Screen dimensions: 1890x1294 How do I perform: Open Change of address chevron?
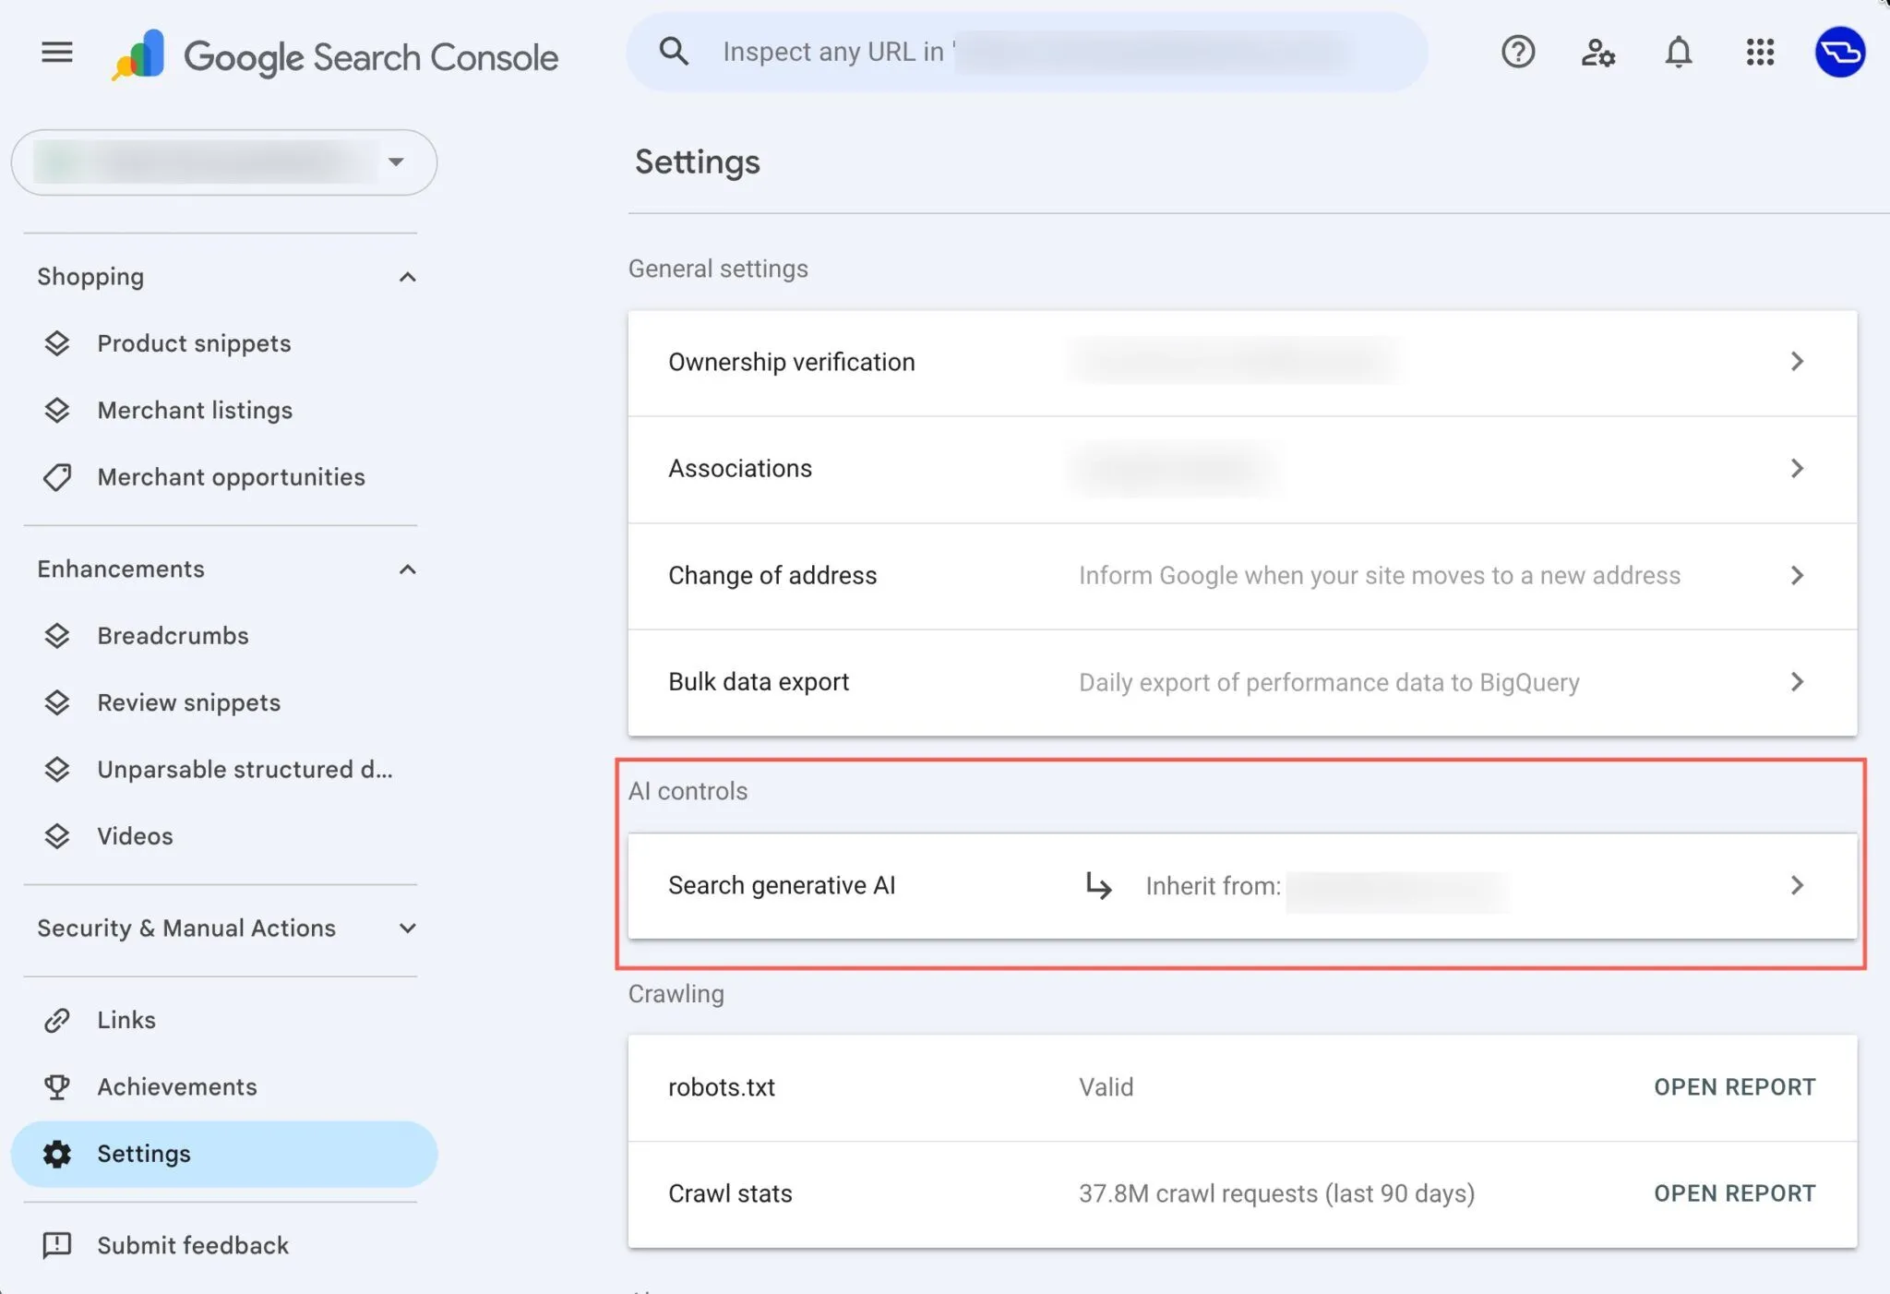coord(1796,576)
